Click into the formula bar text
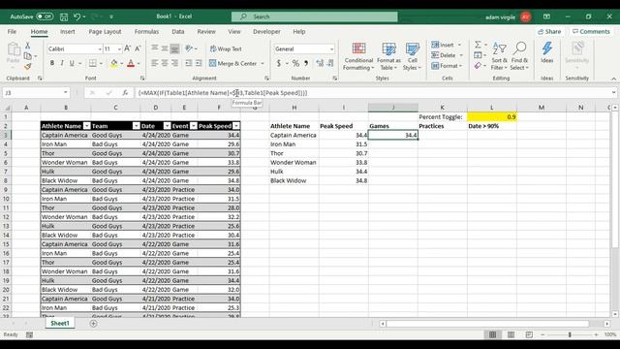 [x=223, y=93]
